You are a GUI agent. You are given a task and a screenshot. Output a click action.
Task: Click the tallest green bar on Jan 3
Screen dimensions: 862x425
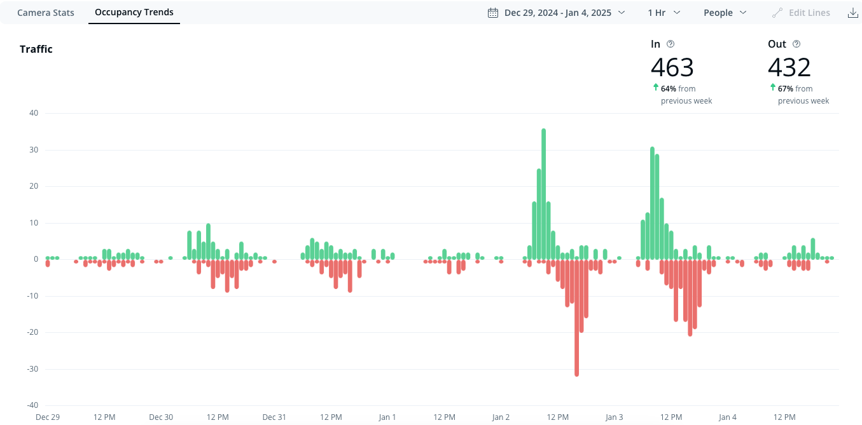coord(652,203)
